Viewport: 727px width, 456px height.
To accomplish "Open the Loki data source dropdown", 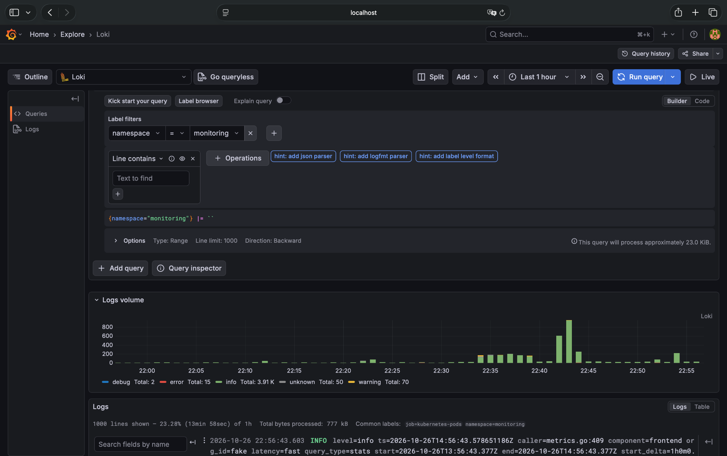I will coord(124,77).
